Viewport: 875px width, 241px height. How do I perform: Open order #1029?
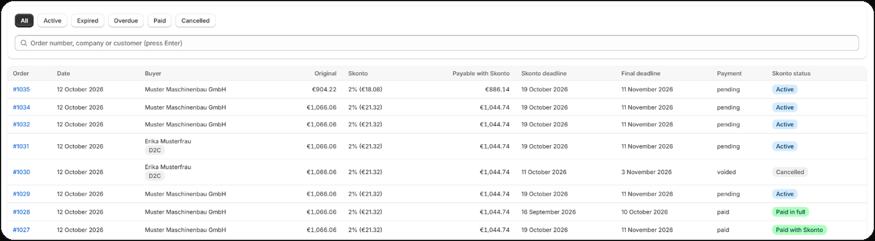(22, 194)
